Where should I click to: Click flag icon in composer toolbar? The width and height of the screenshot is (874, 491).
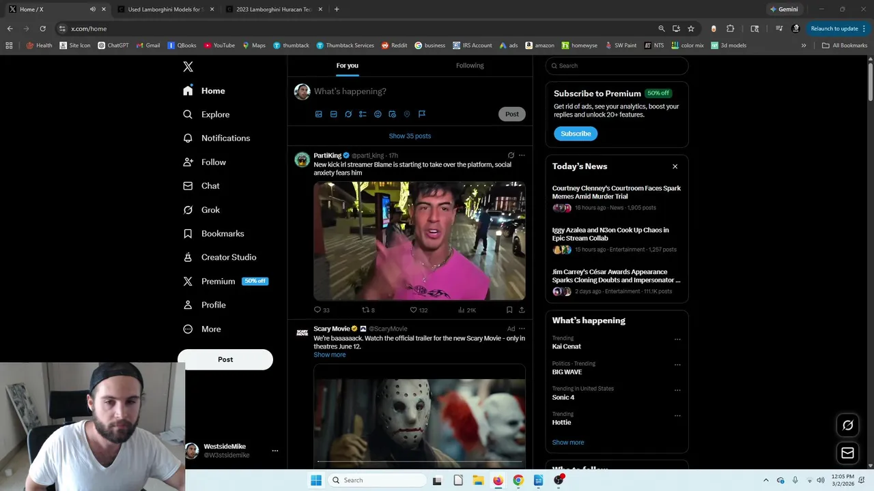point(422,114)
